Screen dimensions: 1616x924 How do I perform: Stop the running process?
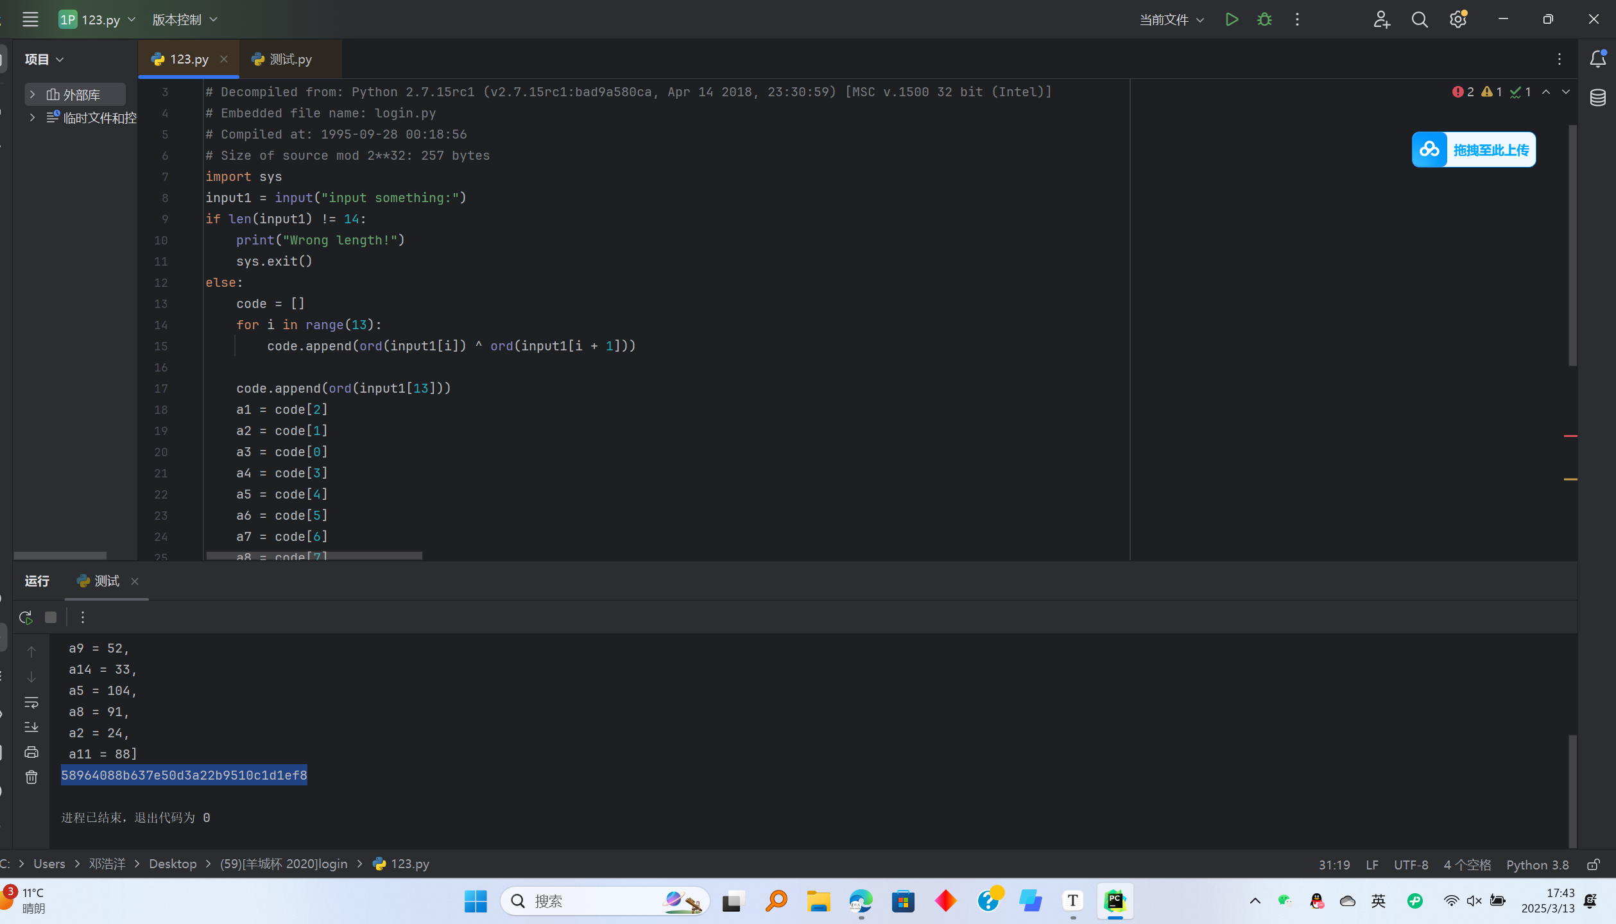coord(51,617)
